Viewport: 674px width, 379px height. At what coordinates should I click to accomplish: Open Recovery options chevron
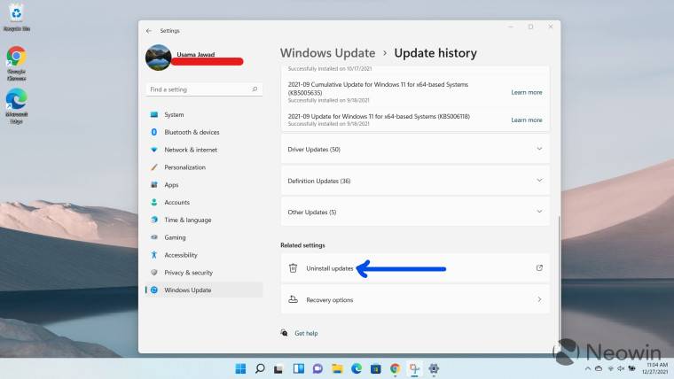click(539, 299)
